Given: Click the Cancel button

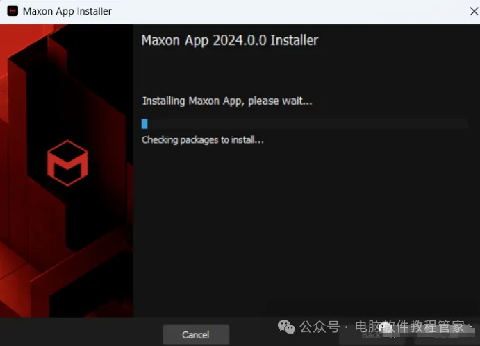Looking at the screenshot, I should [x=196, y=335].
